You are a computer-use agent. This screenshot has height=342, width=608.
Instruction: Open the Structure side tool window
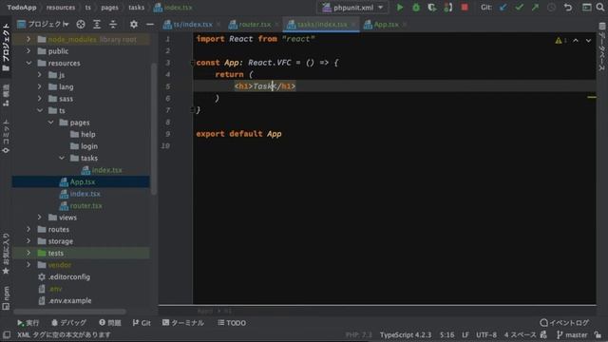pos(6,95)
